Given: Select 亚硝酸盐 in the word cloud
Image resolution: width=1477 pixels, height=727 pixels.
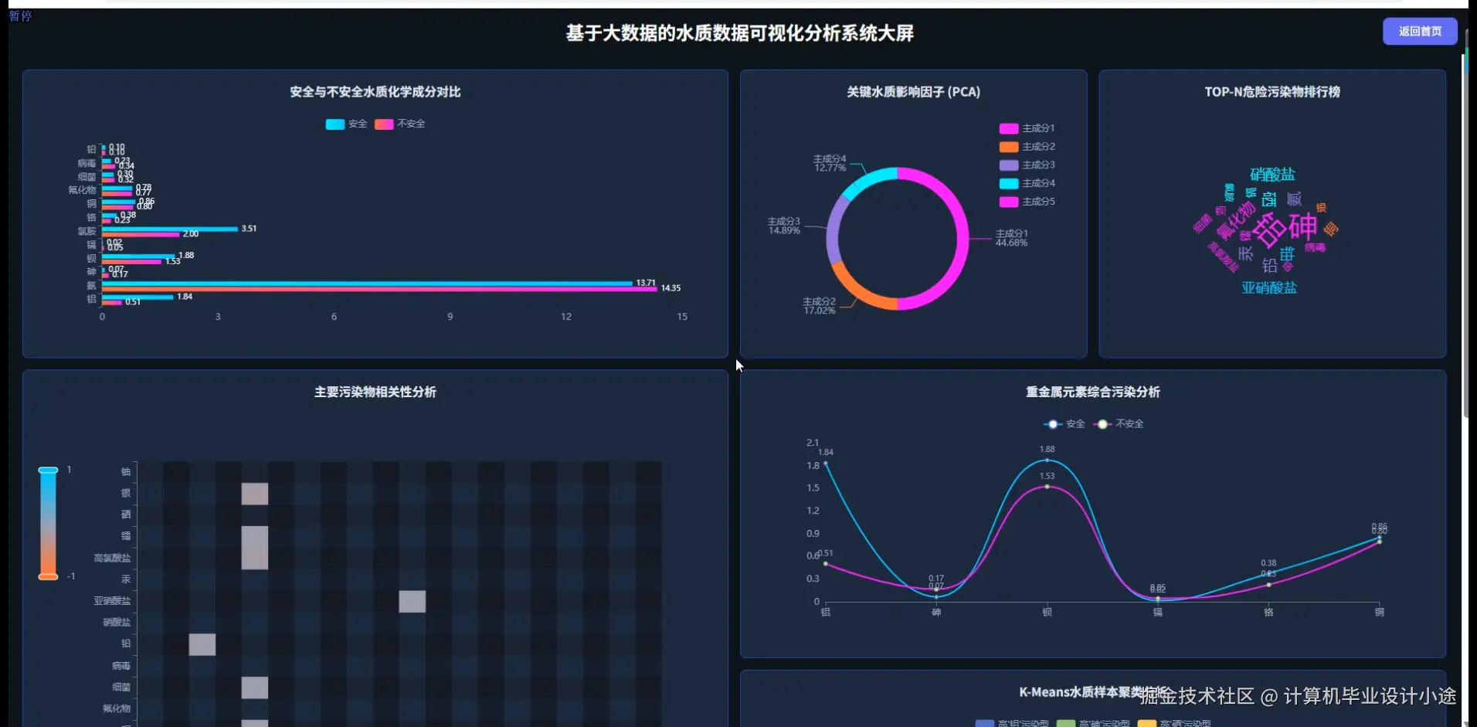Looking at the screenshot, I should [x=1269, y=287].
